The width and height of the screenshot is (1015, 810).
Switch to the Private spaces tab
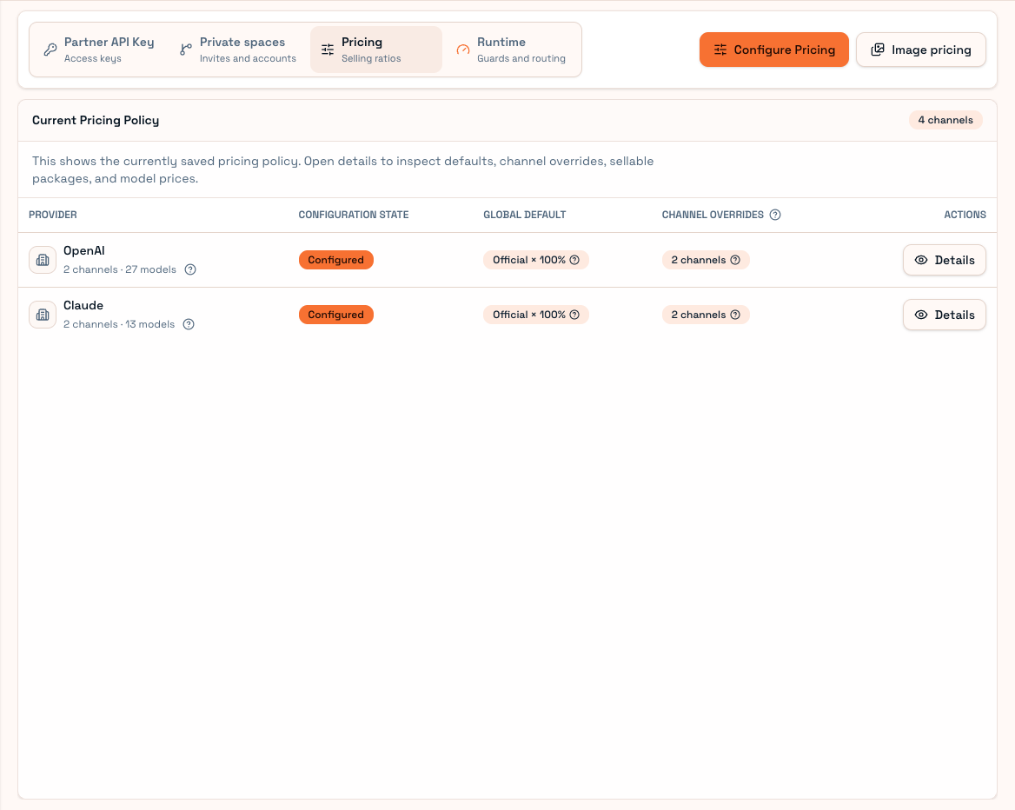click(x=237, y=50)
